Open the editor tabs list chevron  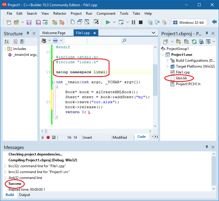[153, 33]
